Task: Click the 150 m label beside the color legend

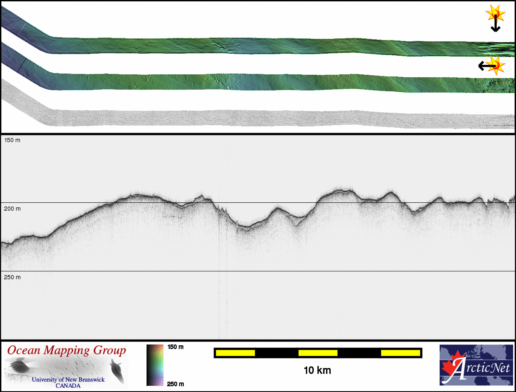Action: (x=175, y=347)
